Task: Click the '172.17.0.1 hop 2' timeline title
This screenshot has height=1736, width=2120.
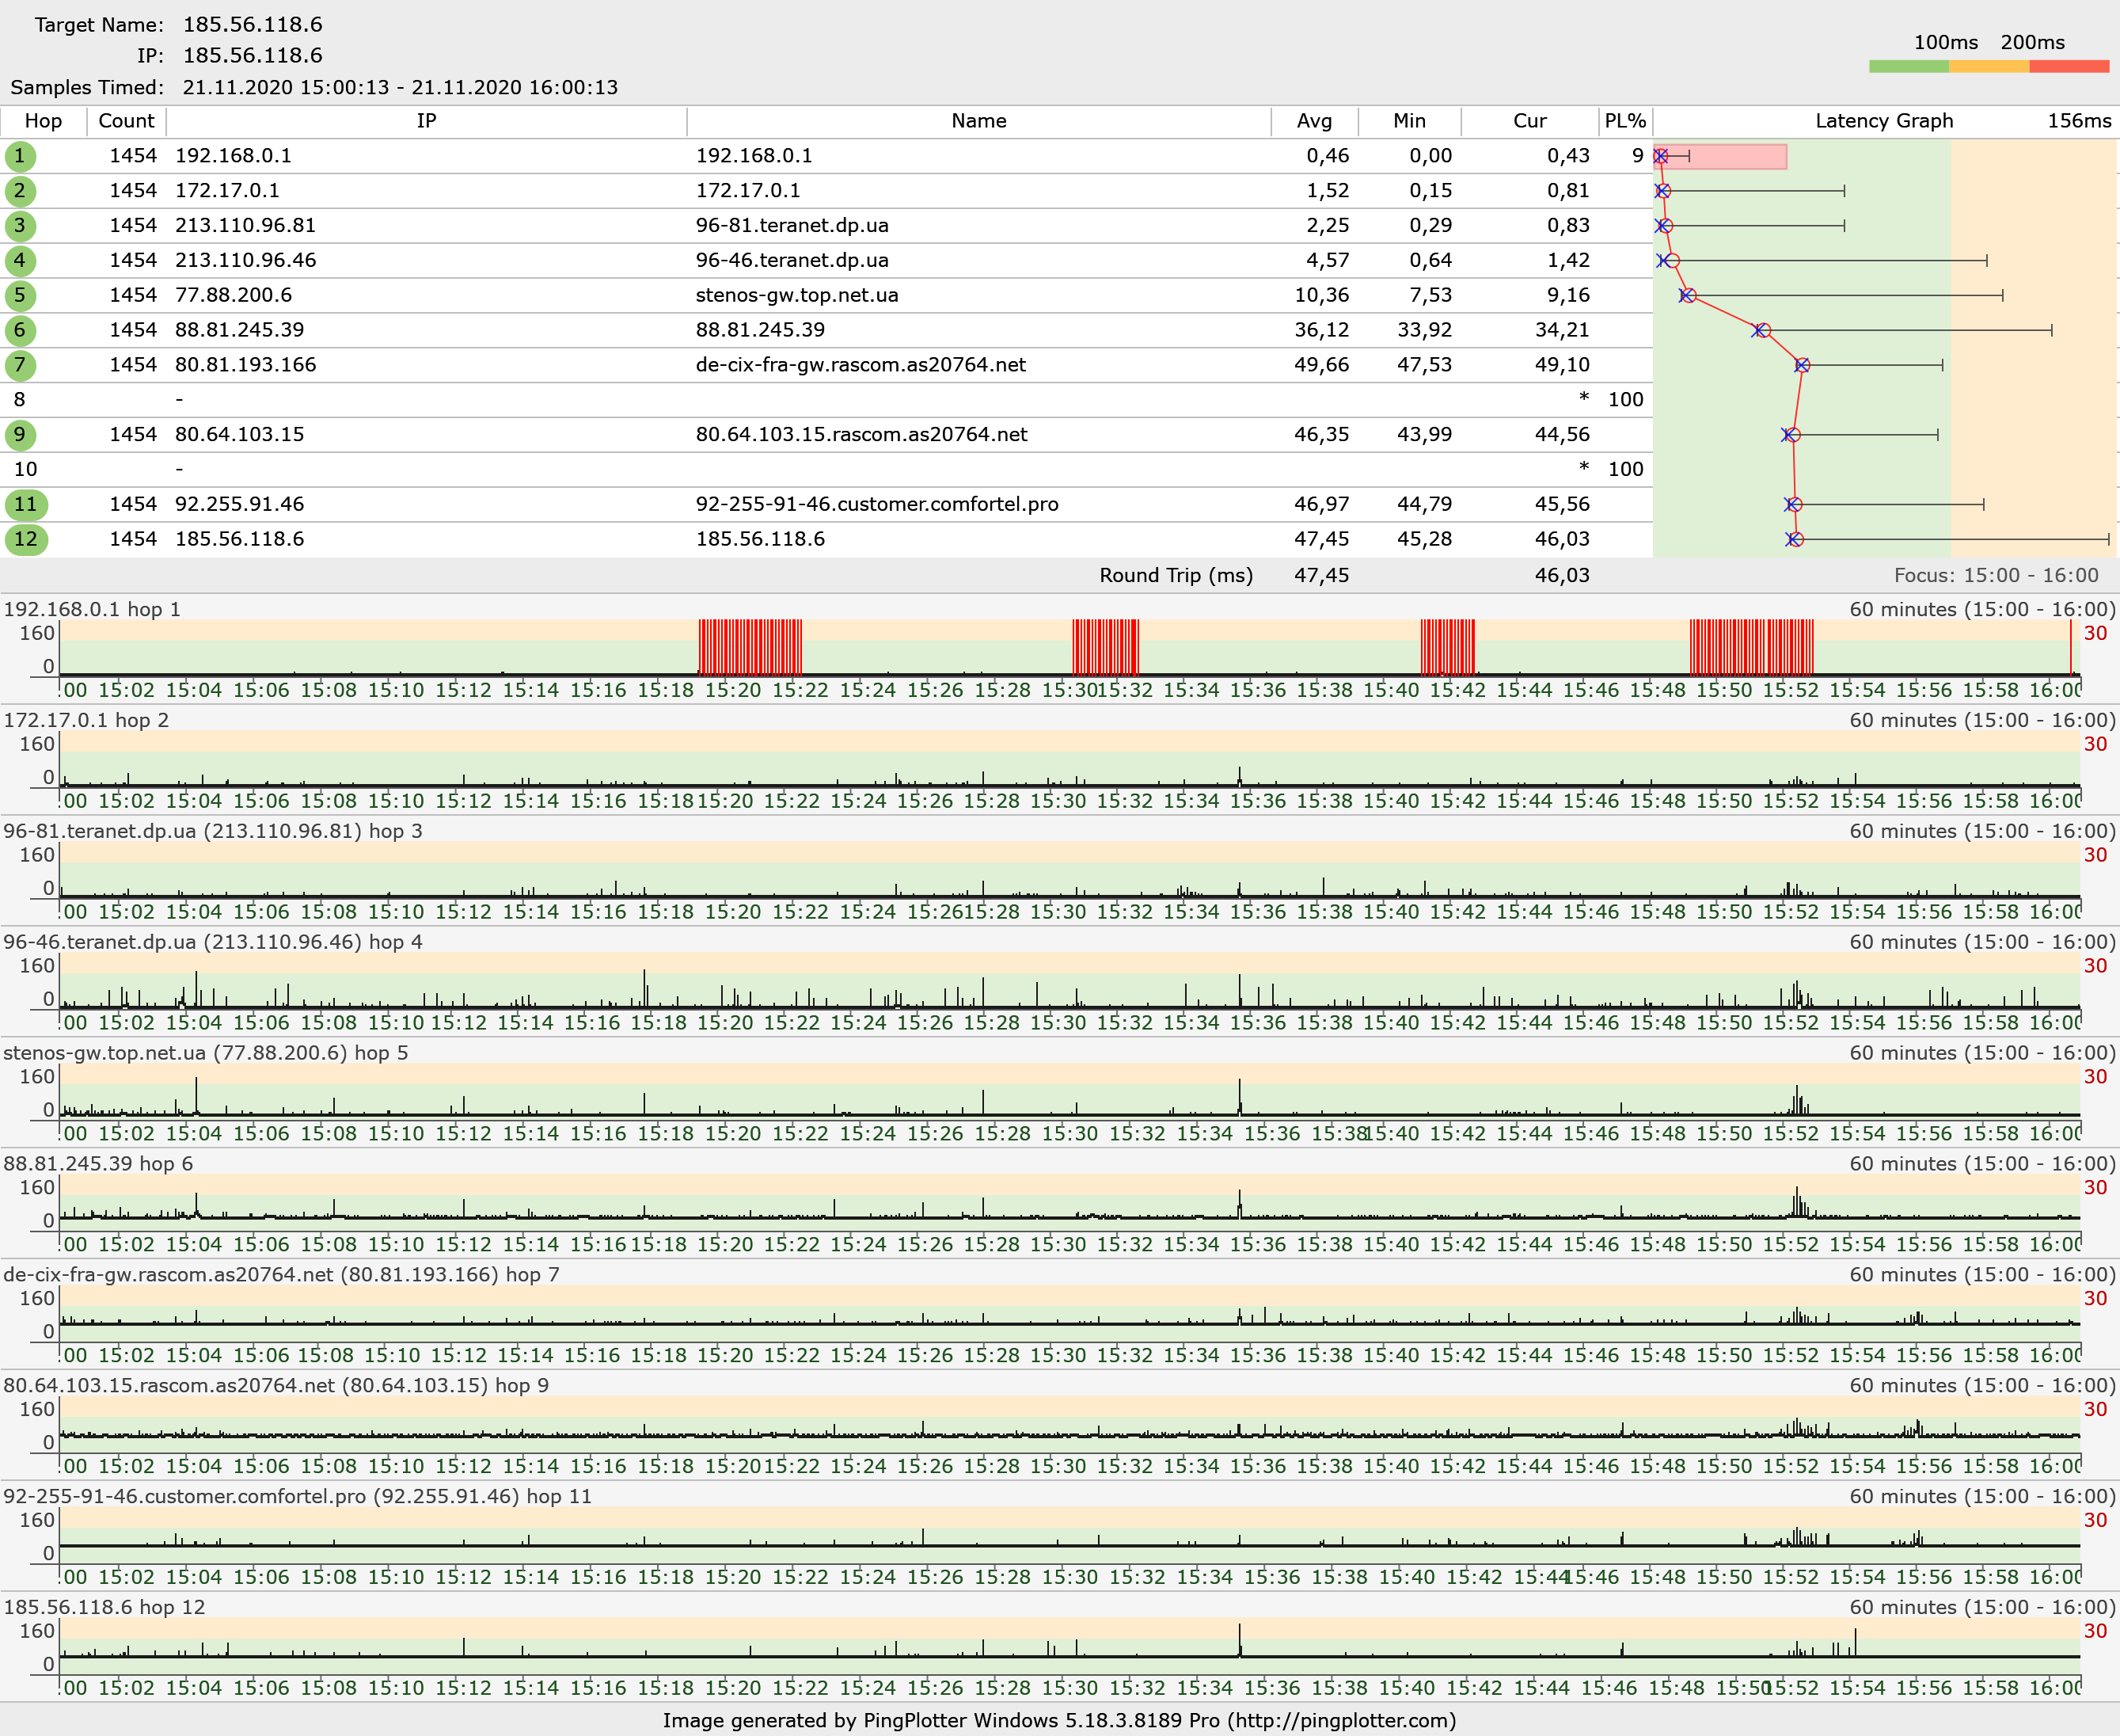Action: pyautogui.click(x=86, y=721)
